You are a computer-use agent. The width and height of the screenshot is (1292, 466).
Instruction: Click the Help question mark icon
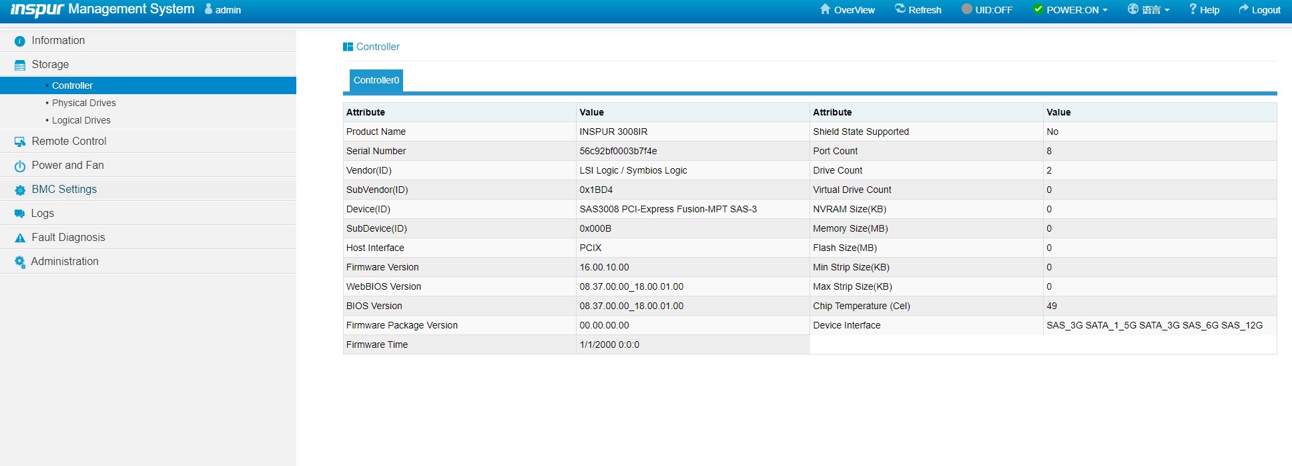[1193, 9]
